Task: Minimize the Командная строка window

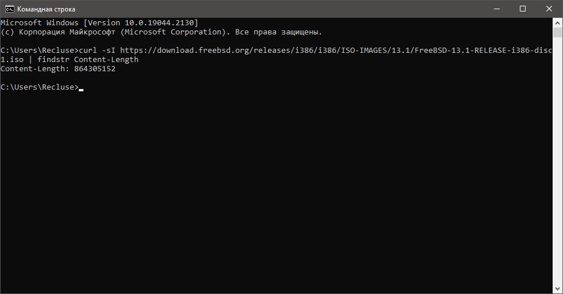Action: pyautogui.click(x=496, y=9)
